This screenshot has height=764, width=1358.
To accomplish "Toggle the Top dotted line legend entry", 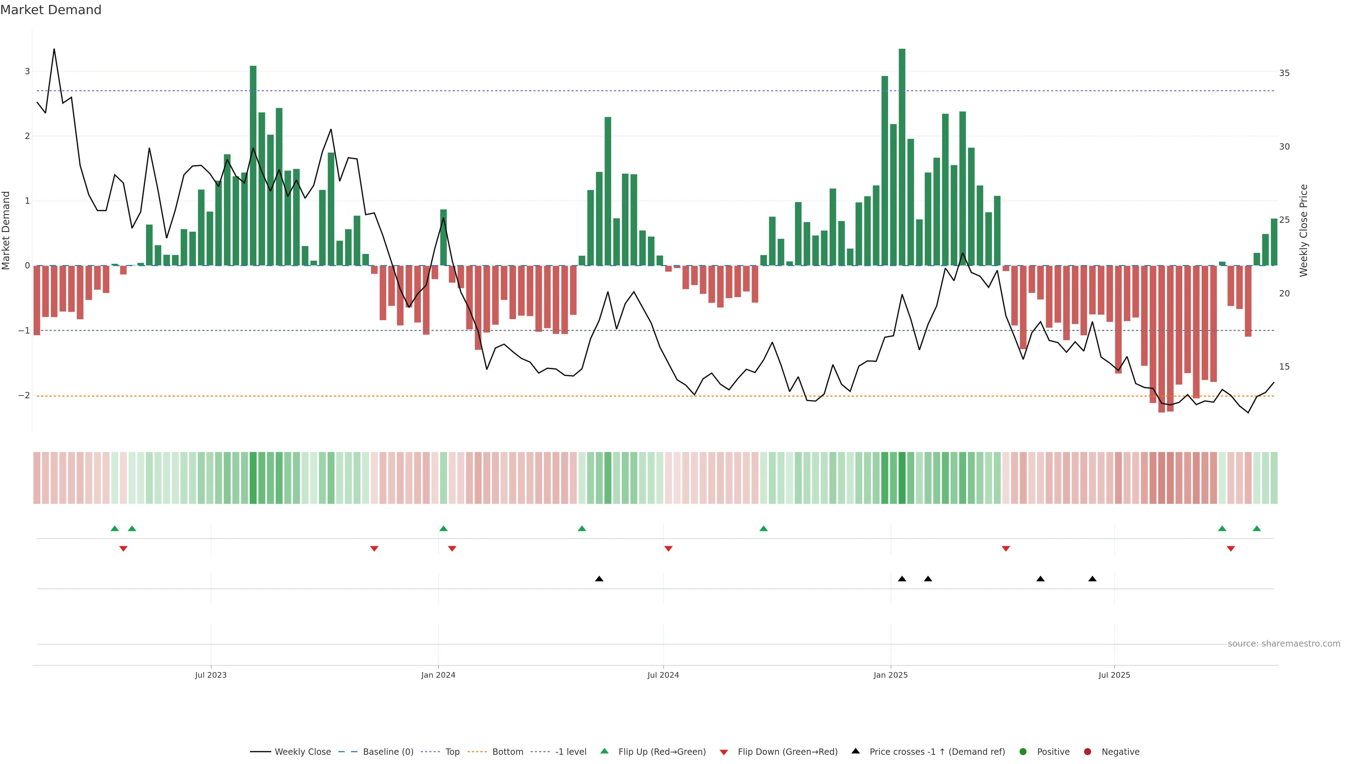I will [452, 751].
